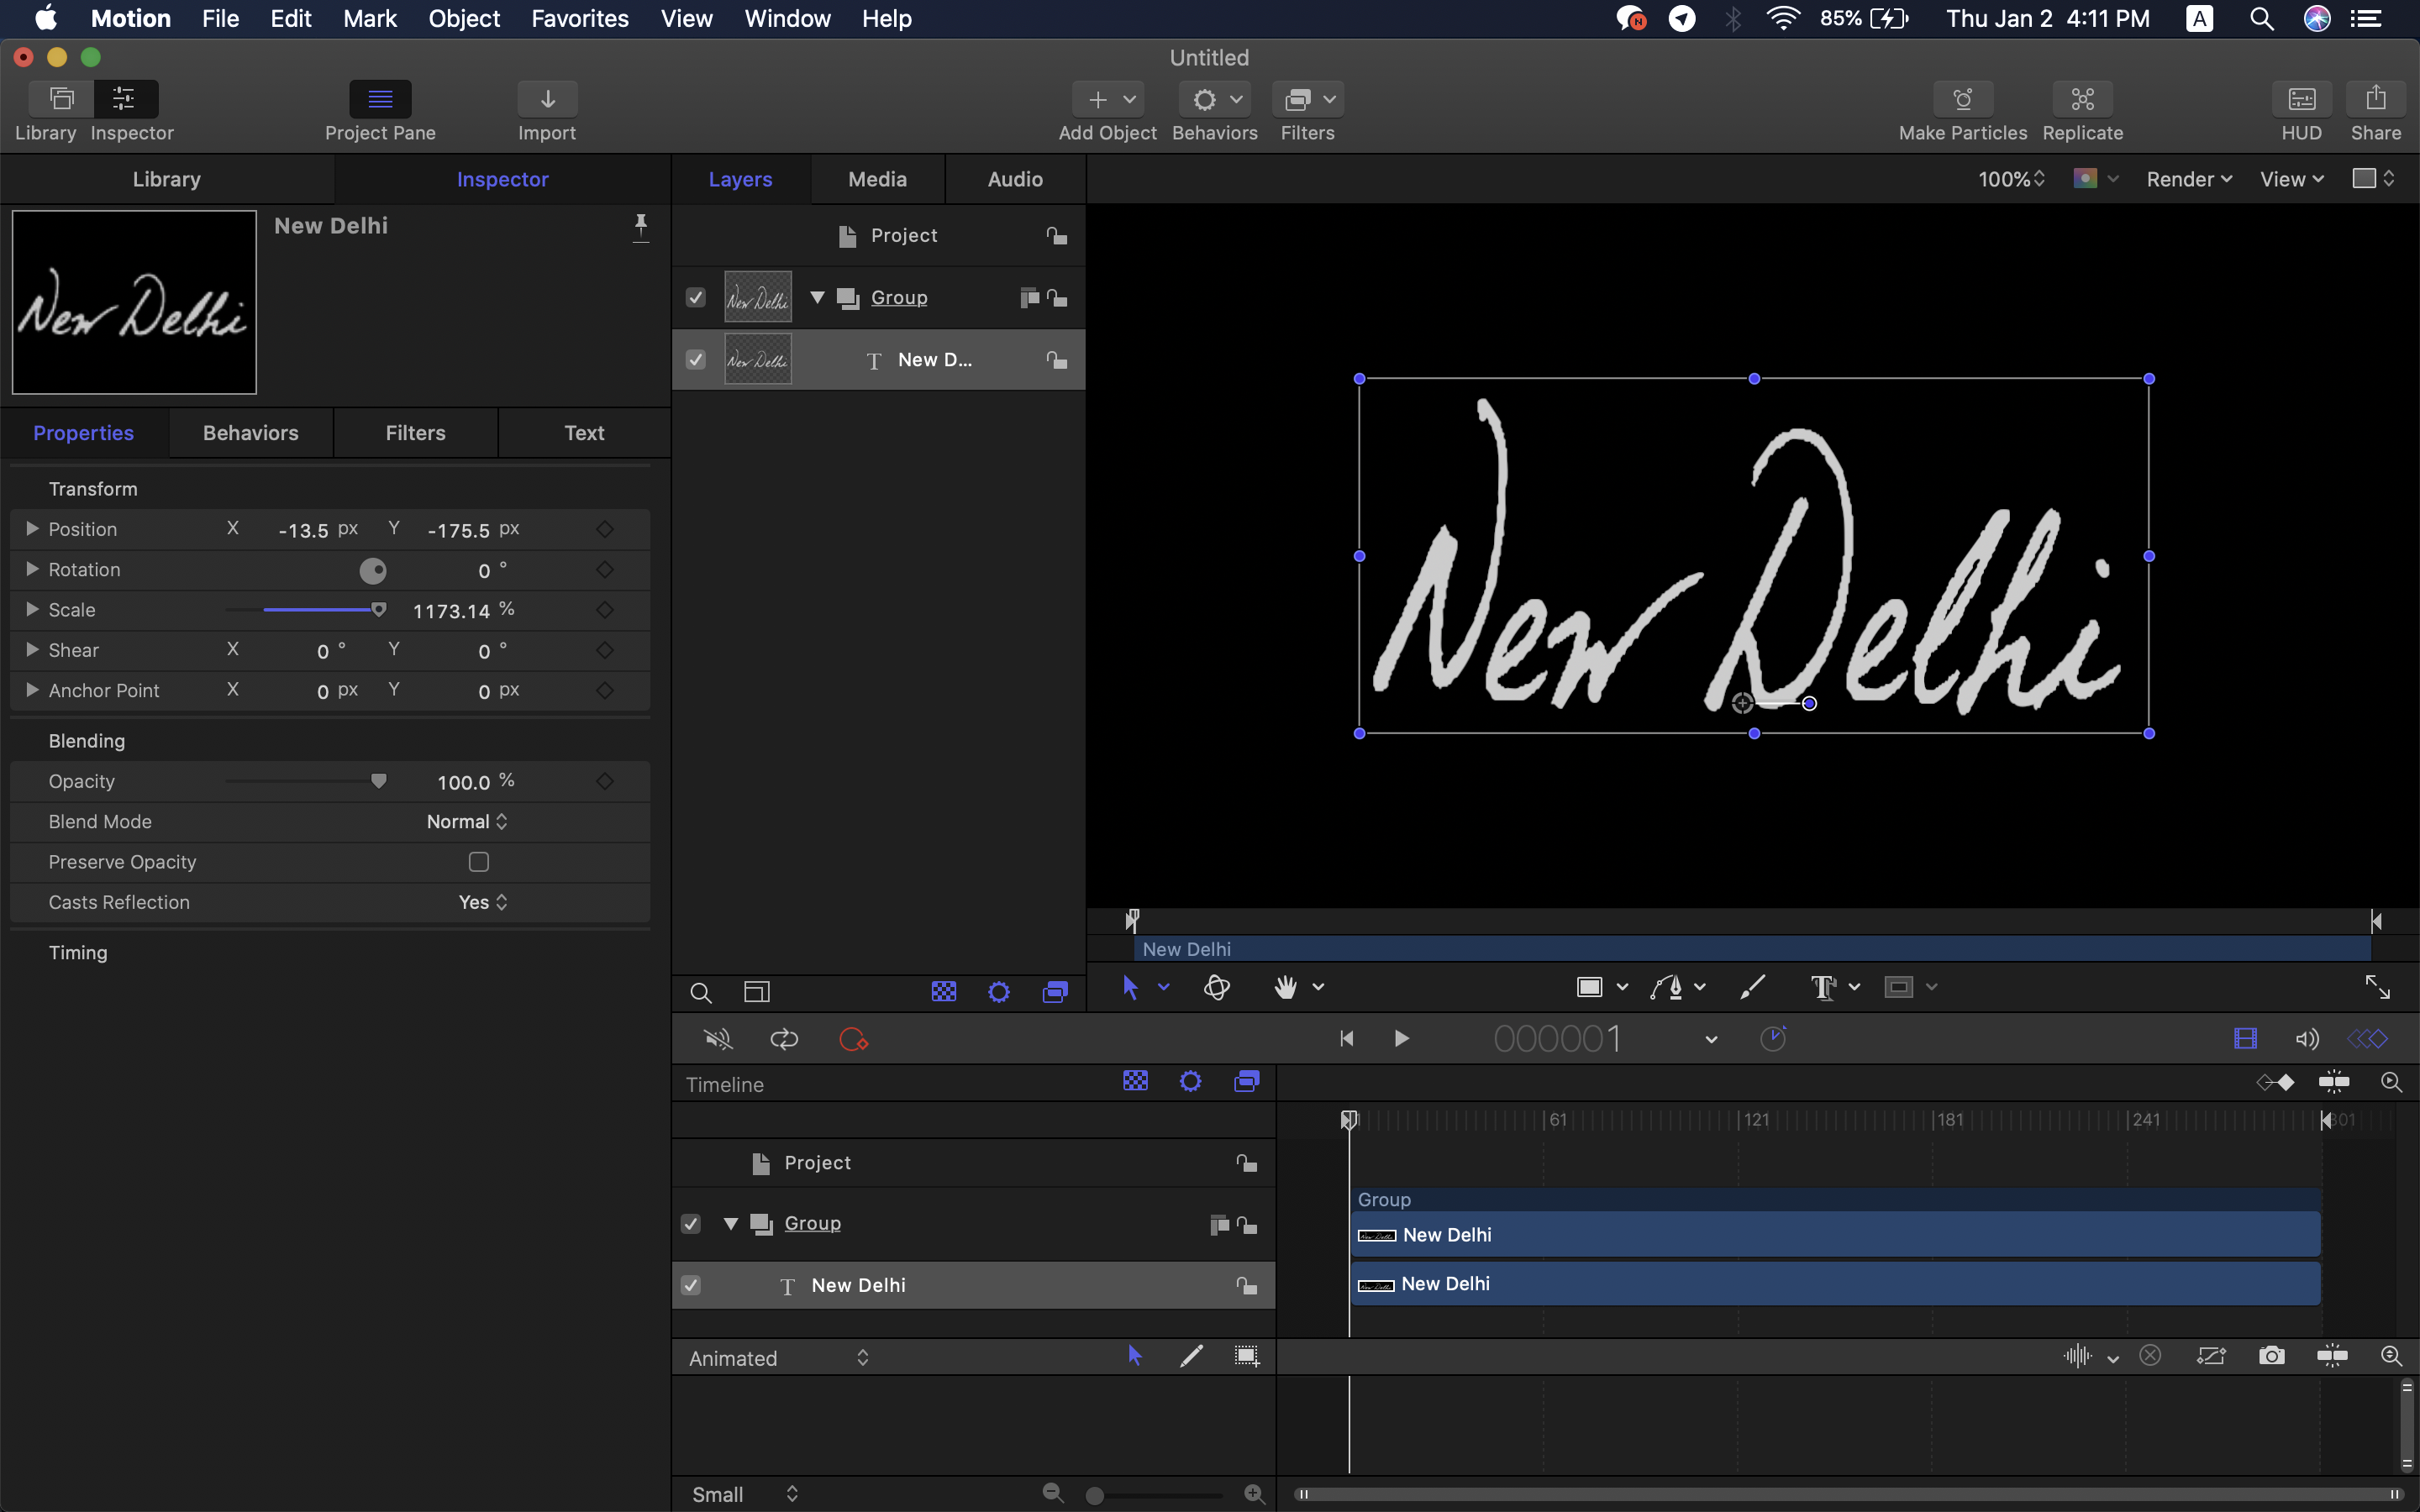Toggle loop playback icon
The width and height of the screenshot is (2420, 1512).
pos(784,1039)
